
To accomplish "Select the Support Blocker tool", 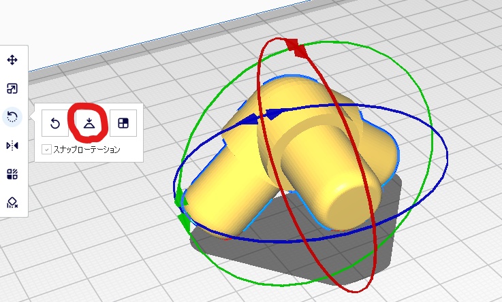I will 12,203.
